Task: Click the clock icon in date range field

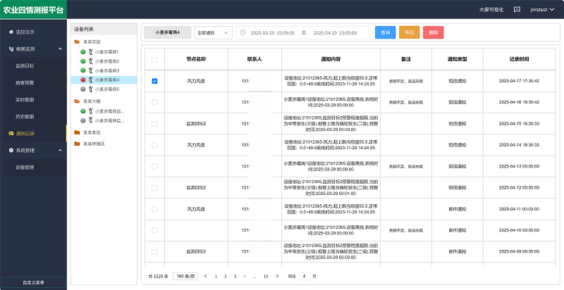Action: click(243, 32)
